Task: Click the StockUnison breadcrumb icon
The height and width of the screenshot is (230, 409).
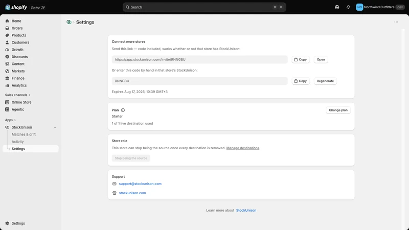Action: coord(69,22)
